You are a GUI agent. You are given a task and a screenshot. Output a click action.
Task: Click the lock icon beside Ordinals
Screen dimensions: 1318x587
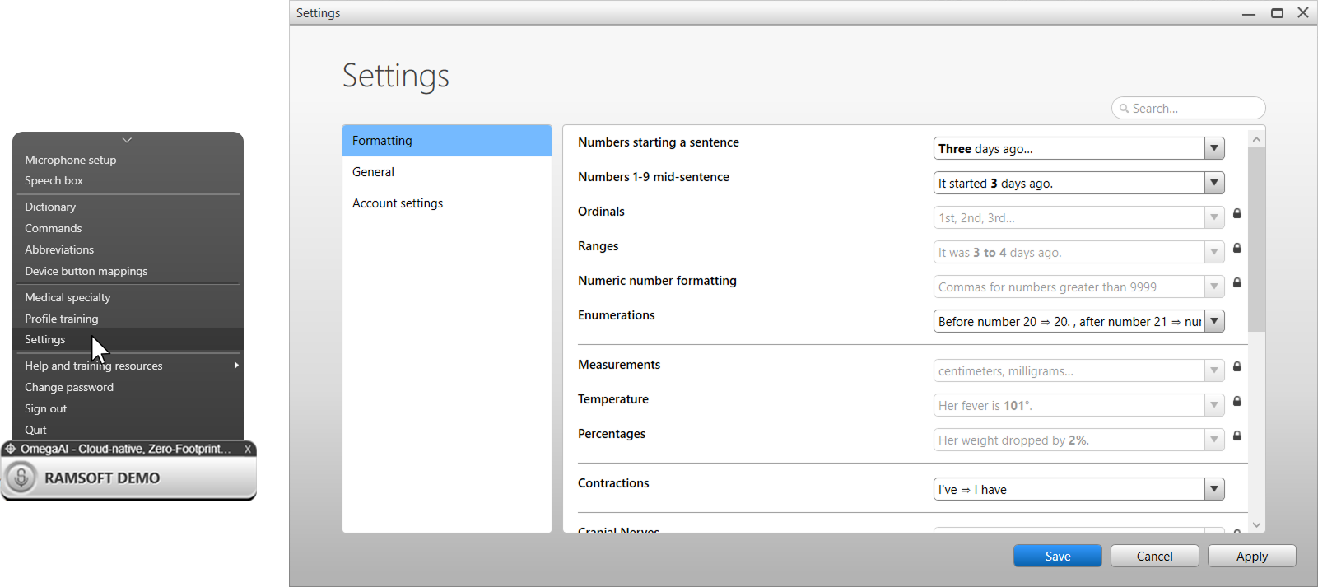1236,213
